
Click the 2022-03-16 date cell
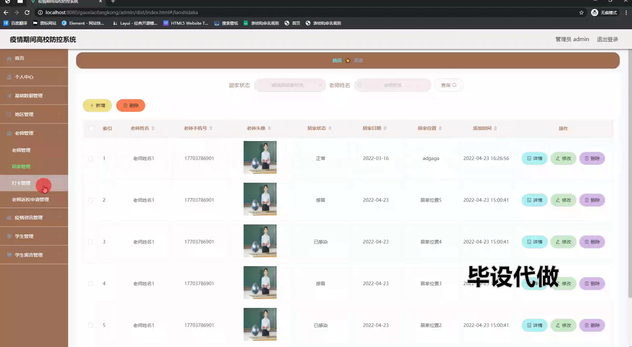pos(376,158)
